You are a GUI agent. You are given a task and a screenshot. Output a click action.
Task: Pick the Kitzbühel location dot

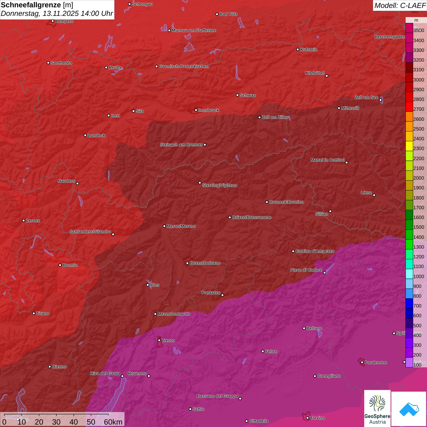click(x=327, y=76)
